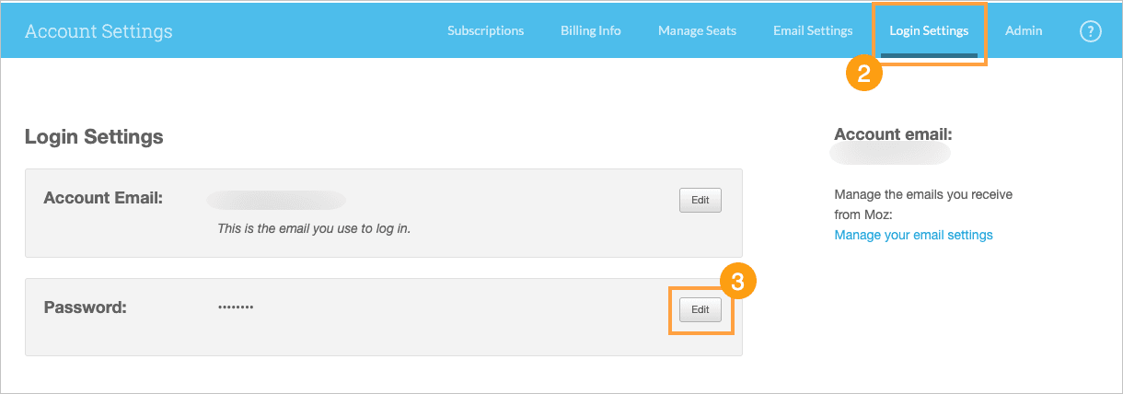Select the Email Settings tab
The height and width of the screenshot is (394, 1123).
click(x=812, y=30)
